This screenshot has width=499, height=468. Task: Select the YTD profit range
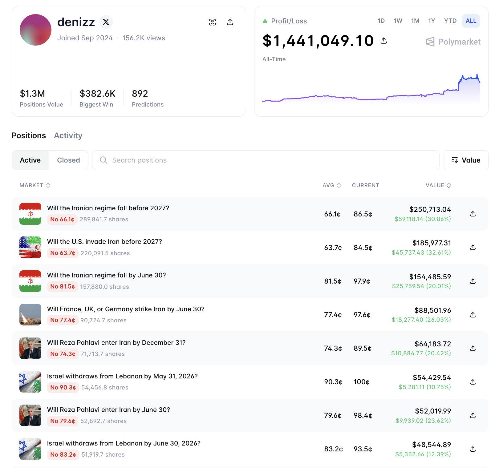450,21
